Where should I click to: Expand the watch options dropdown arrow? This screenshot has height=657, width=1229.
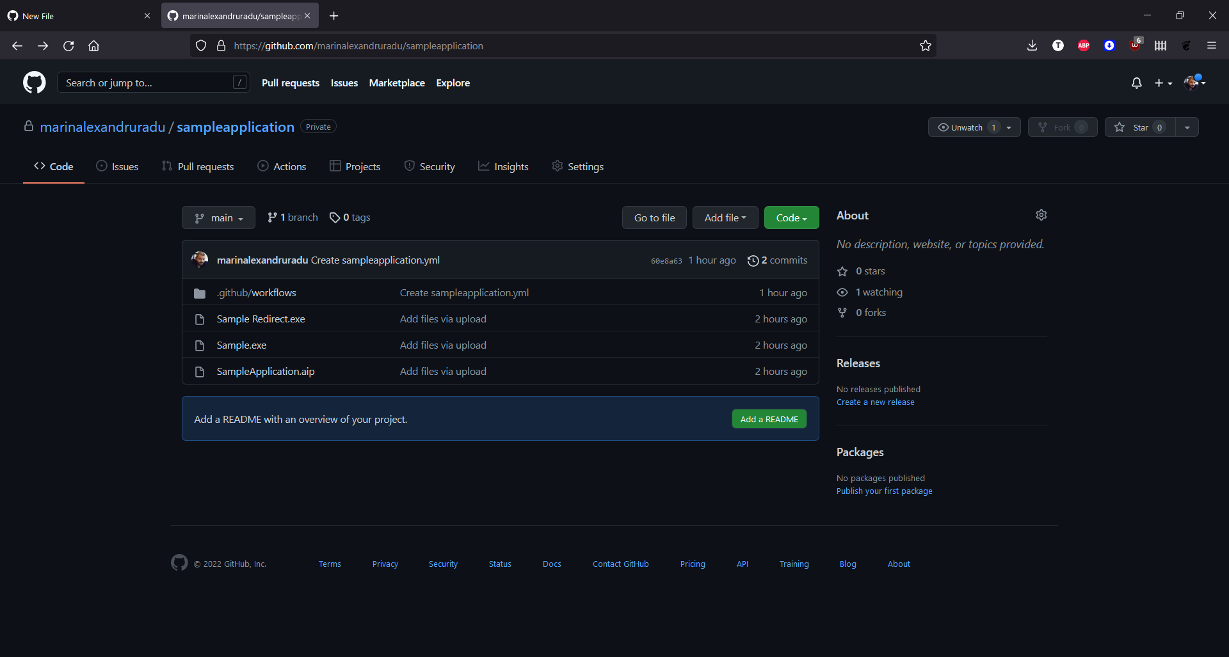tap(1009, 127)
